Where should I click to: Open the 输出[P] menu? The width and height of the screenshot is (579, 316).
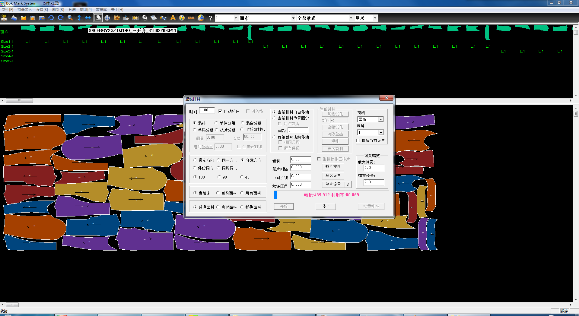pos(86,10)
